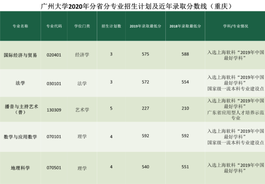Image resolution: width=265 pixels, height=184 pixels.
Task: Click the plan count 4 in 070101 row
Action: (111, 137)
